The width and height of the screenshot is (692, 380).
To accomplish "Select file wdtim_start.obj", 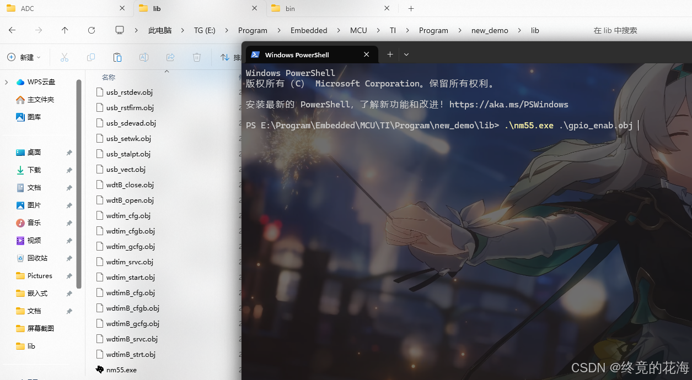I will point(126,277).
